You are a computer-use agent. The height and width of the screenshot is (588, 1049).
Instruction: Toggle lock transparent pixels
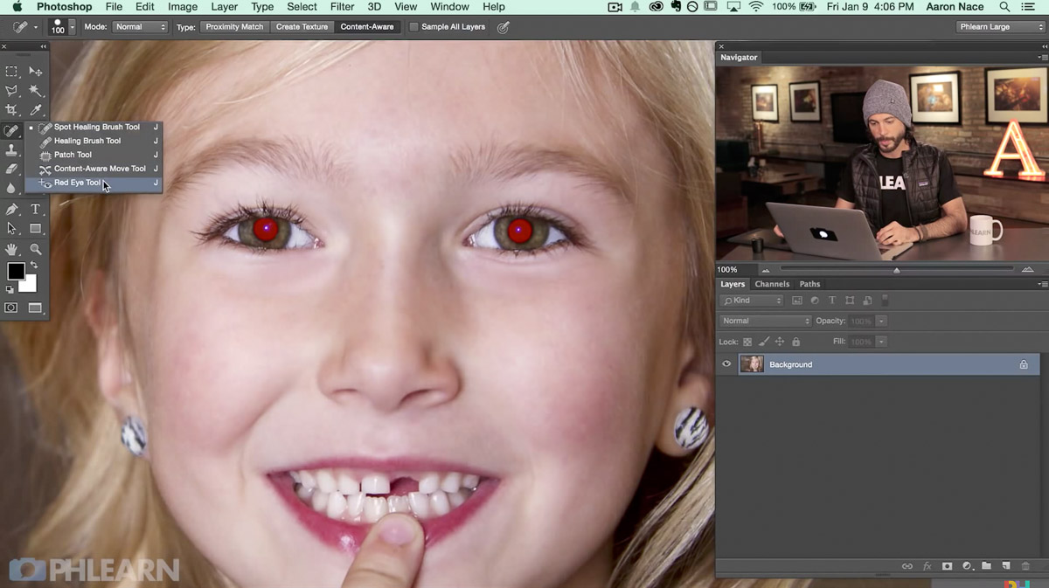pos(747,342)
